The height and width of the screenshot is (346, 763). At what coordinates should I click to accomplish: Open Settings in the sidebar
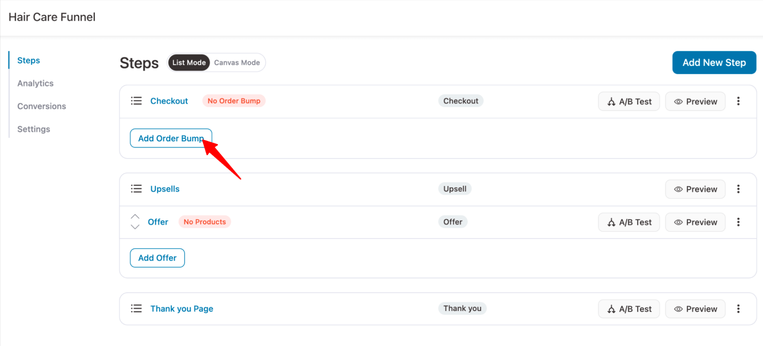[x=34, y=129]
